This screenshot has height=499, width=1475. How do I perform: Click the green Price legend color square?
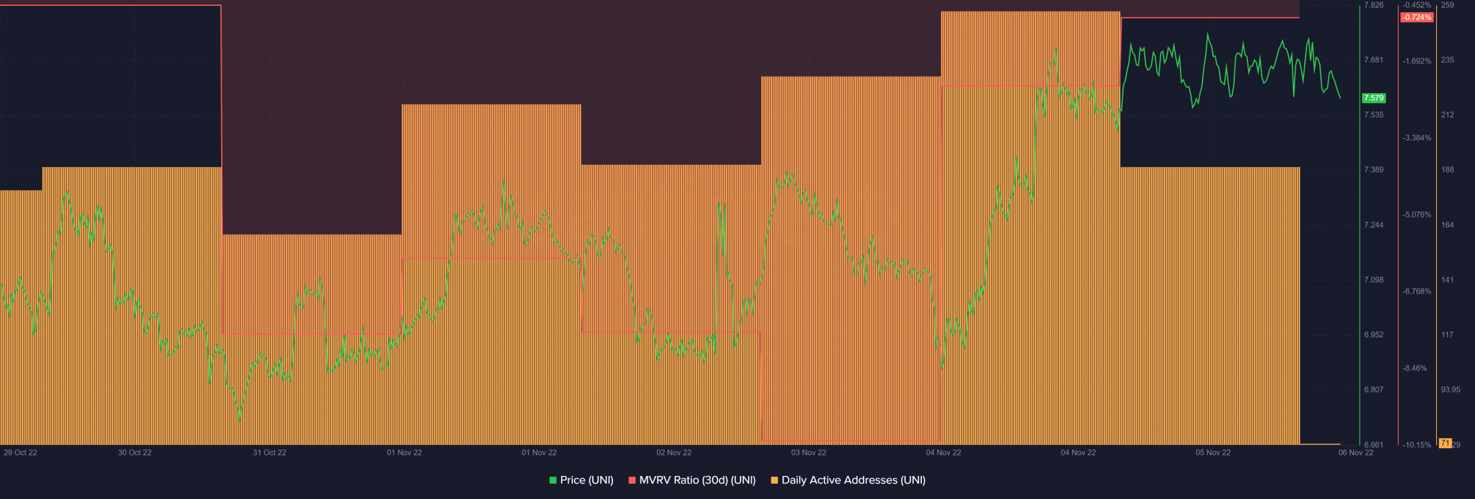(x=553, y=480)
